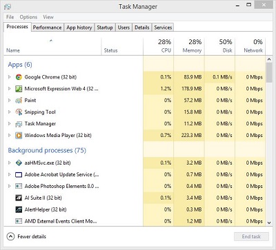Screen dimensions: 276x250
Task: Click the scrollbar down arrow
Action: 269,222
